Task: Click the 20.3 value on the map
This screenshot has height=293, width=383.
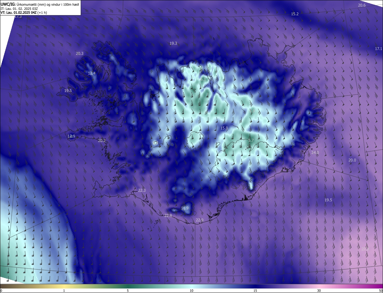Action: tap(80, 54)
